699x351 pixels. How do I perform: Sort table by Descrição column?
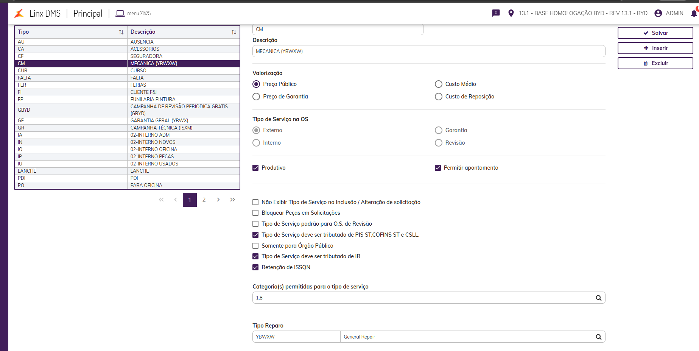coord(234,32)
